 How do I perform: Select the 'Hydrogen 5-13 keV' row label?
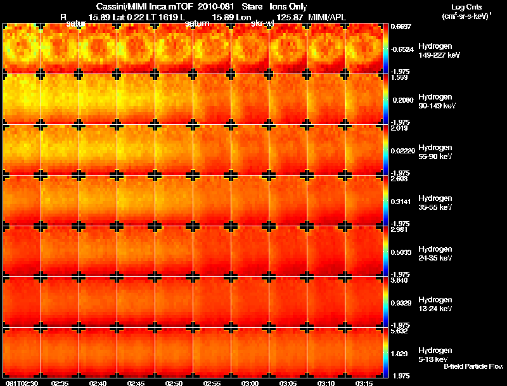click(x=435, y=355)
